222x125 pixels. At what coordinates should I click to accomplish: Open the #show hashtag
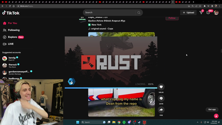pyautogui.click(x=100, y=21)
